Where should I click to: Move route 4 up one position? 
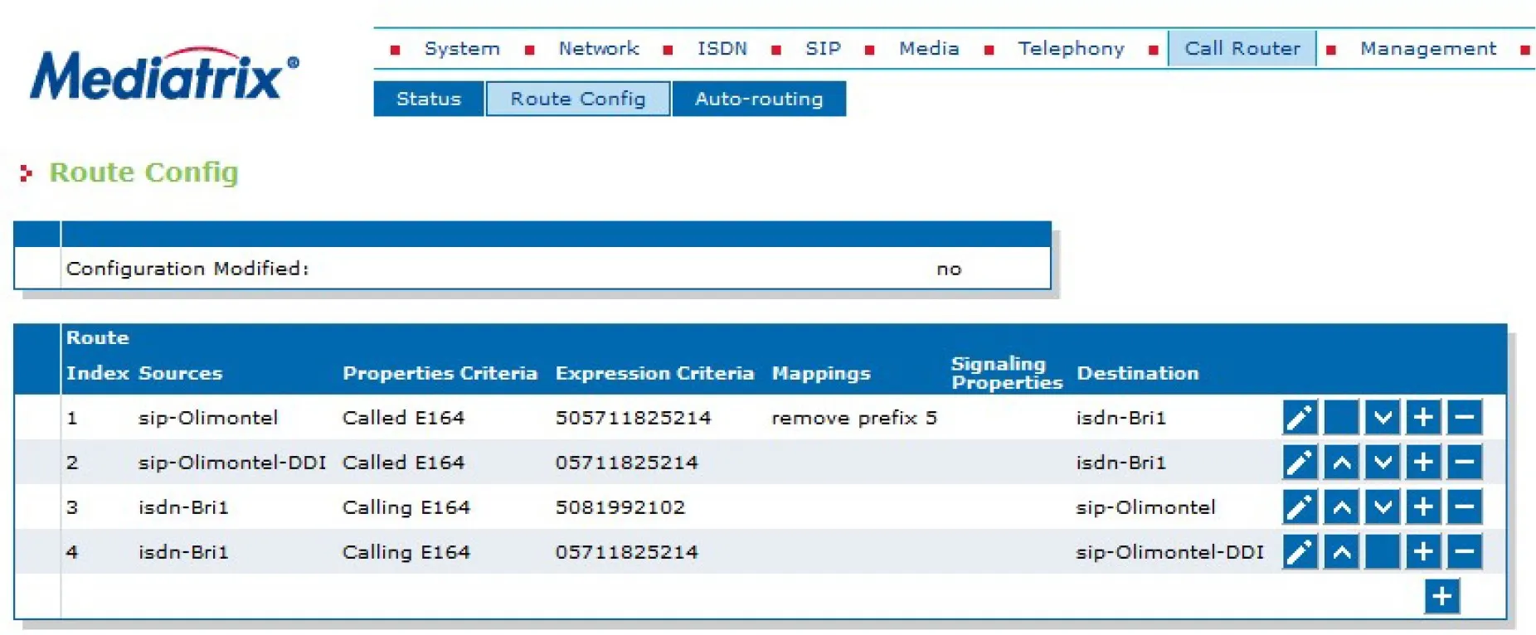1341,551
